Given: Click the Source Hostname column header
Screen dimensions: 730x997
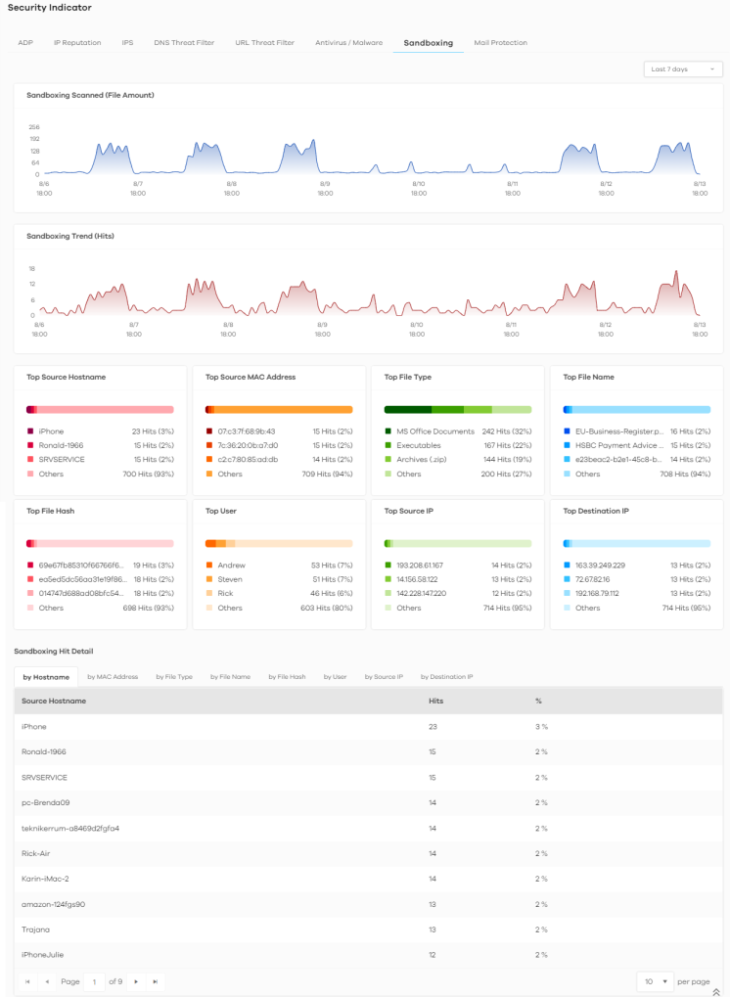Looking at the screenshot, I should (x=54, y=701).
